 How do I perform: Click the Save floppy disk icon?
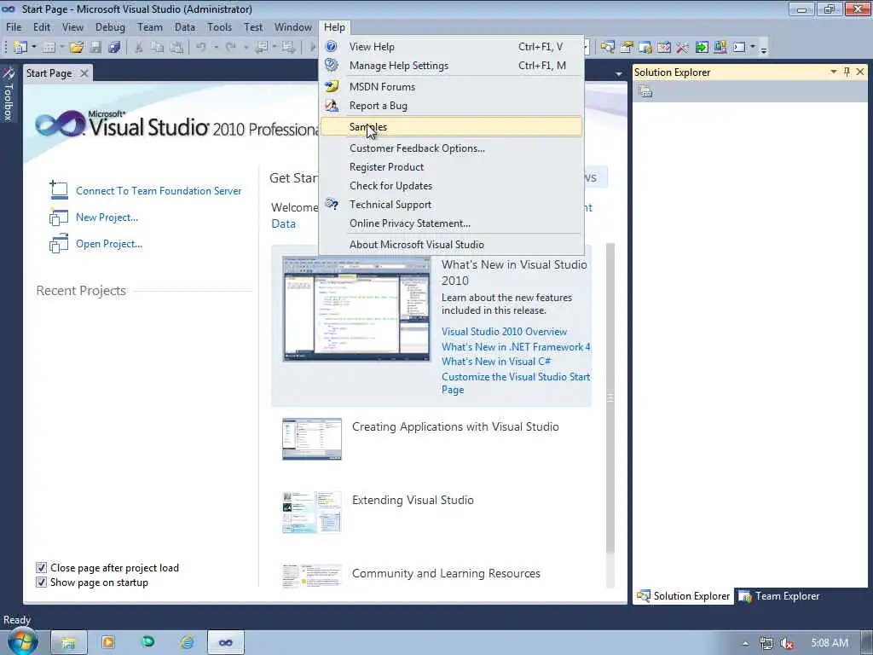[95, 48]
